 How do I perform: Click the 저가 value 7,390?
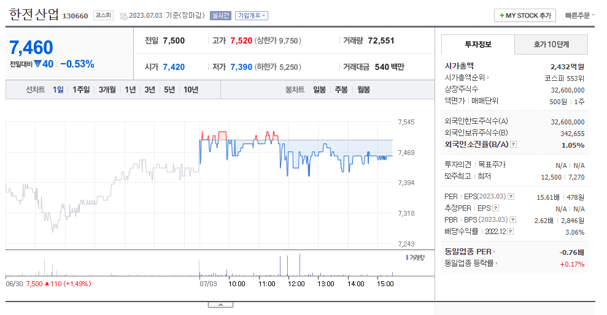(241, 67)
